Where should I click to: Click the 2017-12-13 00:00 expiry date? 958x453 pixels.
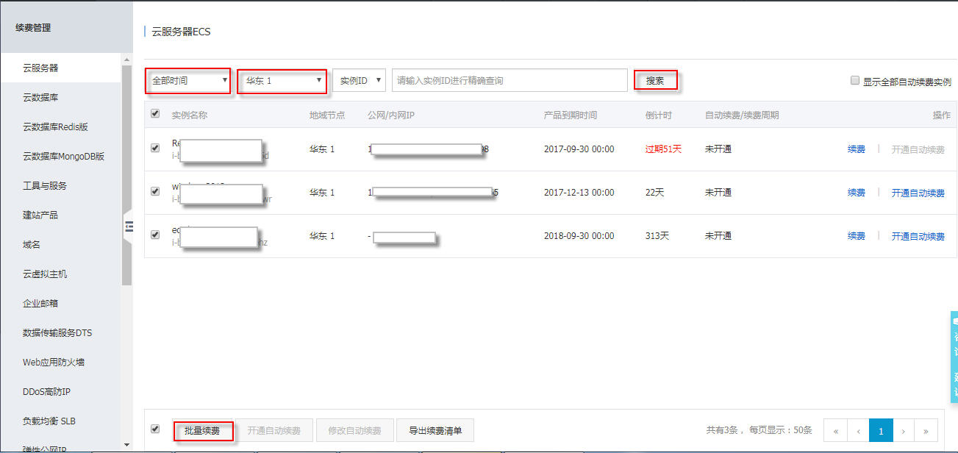tap(579, 192)
